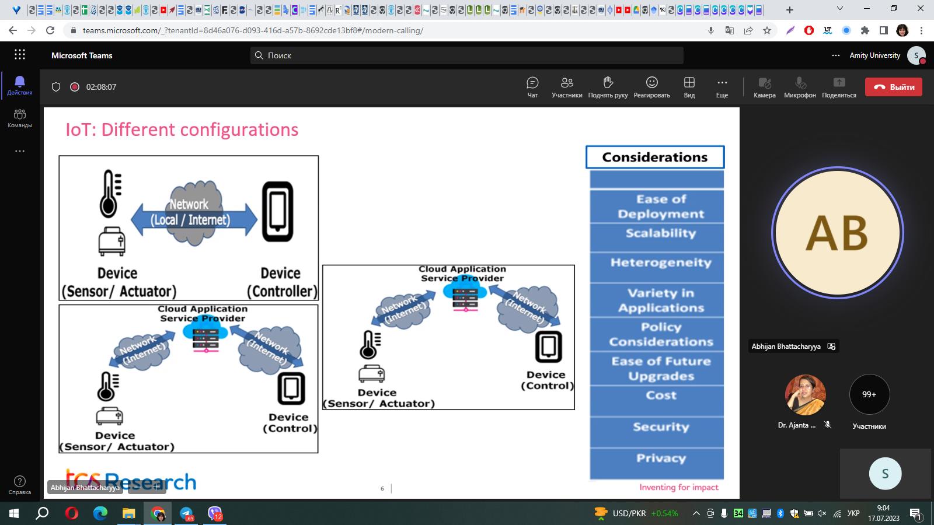This screenshot has width=934, height=525.
Task: Bookmark this page with the star icon
Action: (x=767, y=30)
